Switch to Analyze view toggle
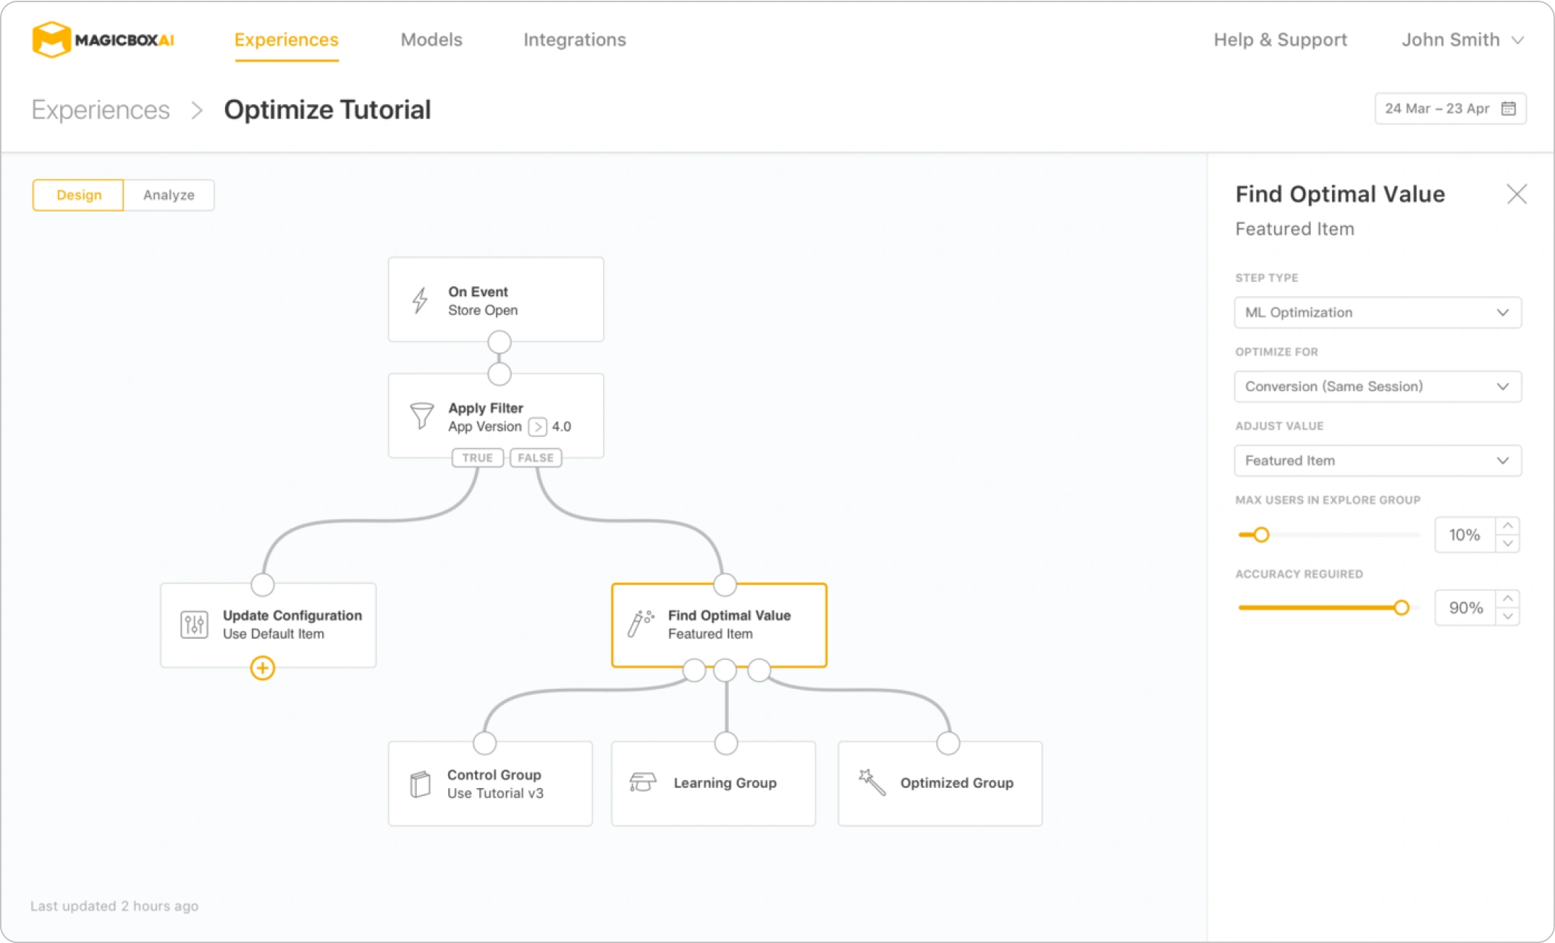 [x=169, y=195]
